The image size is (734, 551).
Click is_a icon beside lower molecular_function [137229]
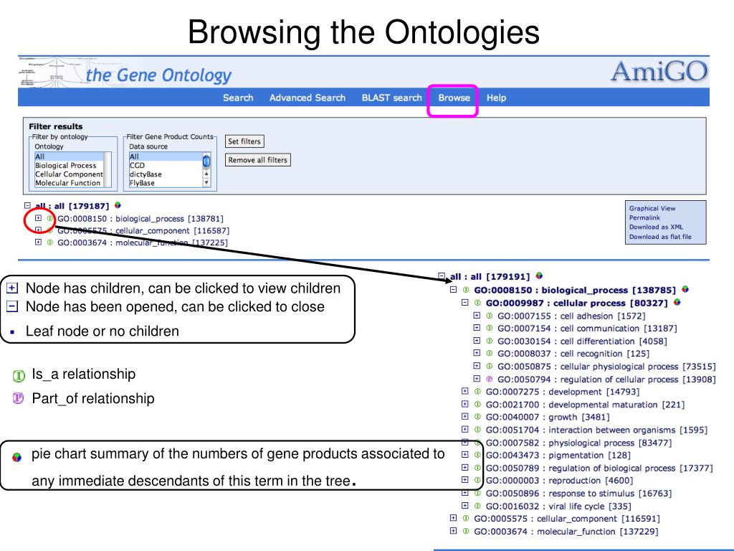[x=466, y=531]
